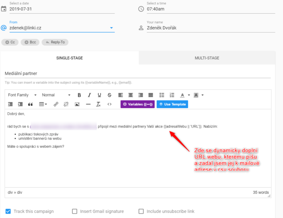
Task: Click the editor resize handle corner
Action: tap(269, 196)
